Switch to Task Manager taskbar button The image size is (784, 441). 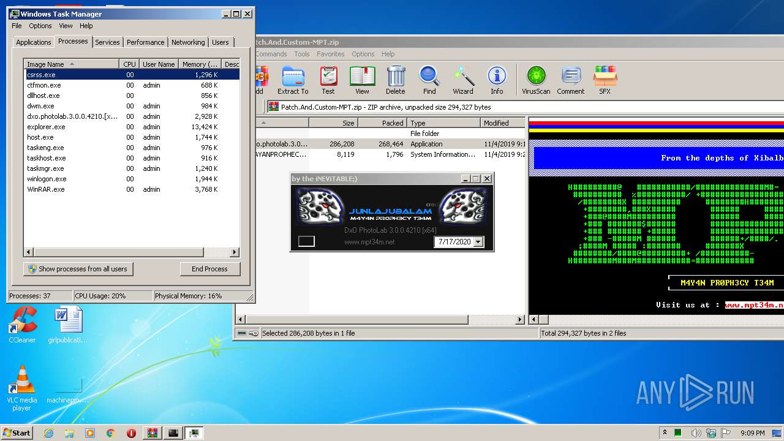point(194,433)
